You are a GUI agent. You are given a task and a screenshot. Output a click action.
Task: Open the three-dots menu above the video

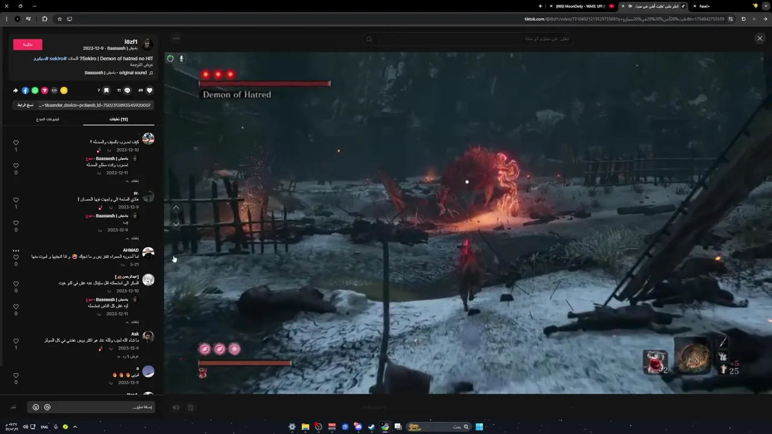point(176,39)
